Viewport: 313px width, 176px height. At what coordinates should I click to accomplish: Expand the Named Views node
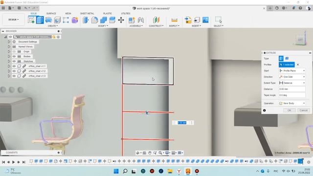pos(9,46)
